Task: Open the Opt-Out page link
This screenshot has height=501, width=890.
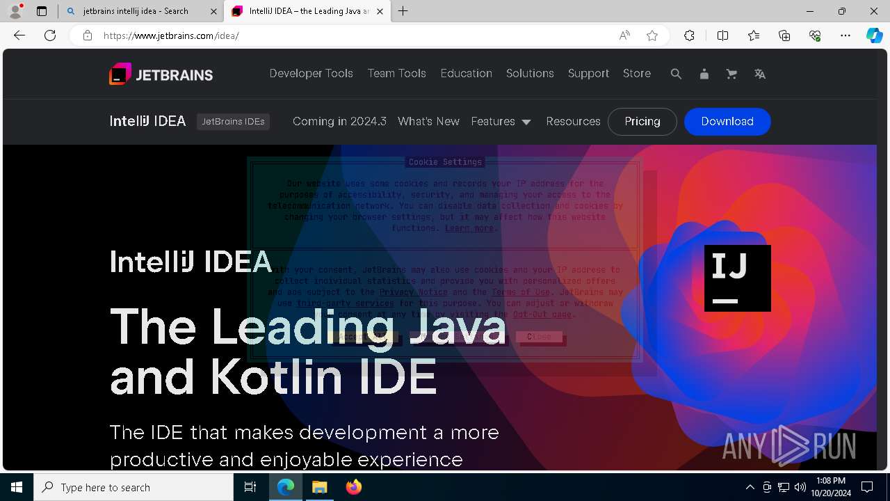Action: pos(542,315)
